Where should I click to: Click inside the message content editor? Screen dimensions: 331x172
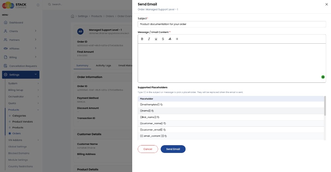[x=232, y=63]
